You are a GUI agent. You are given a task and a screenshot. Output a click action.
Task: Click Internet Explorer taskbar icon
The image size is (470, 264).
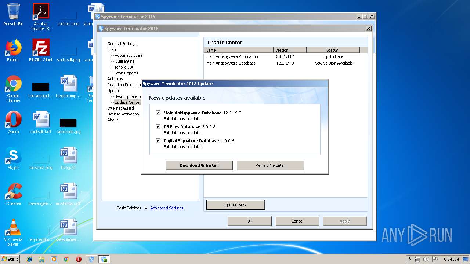pos(29,259)
